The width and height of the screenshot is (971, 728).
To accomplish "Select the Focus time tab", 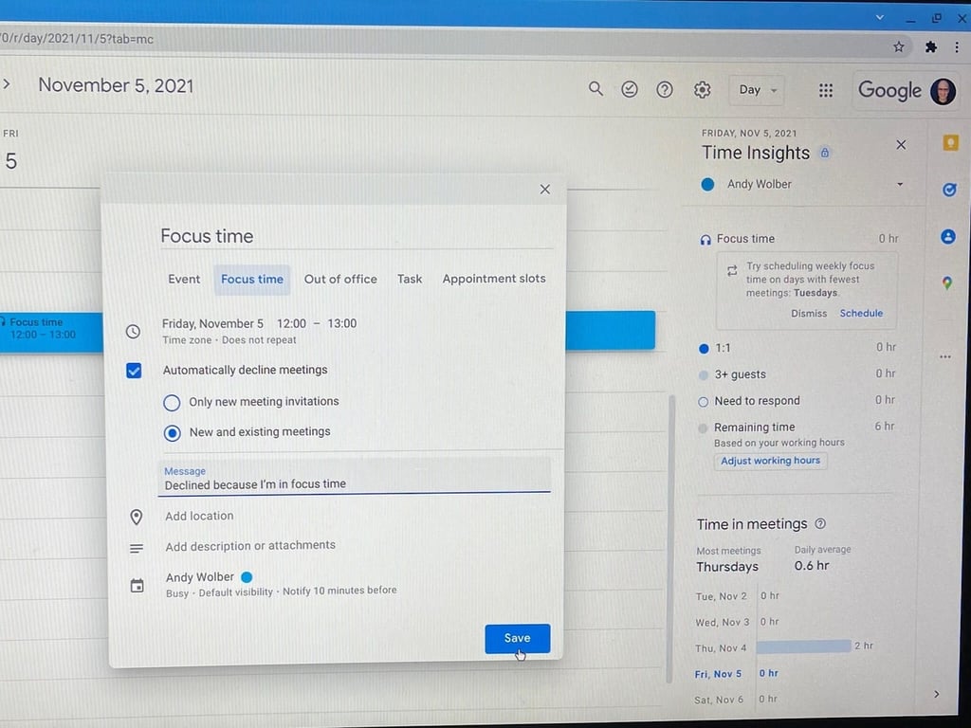I will 252,280.
